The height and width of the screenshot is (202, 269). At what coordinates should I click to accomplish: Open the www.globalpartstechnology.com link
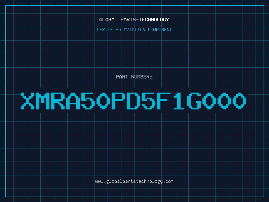coord(134,181)
